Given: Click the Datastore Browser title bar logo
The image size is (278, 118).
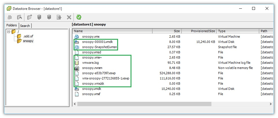Looking at the screenshot, I should coord(9,8).
